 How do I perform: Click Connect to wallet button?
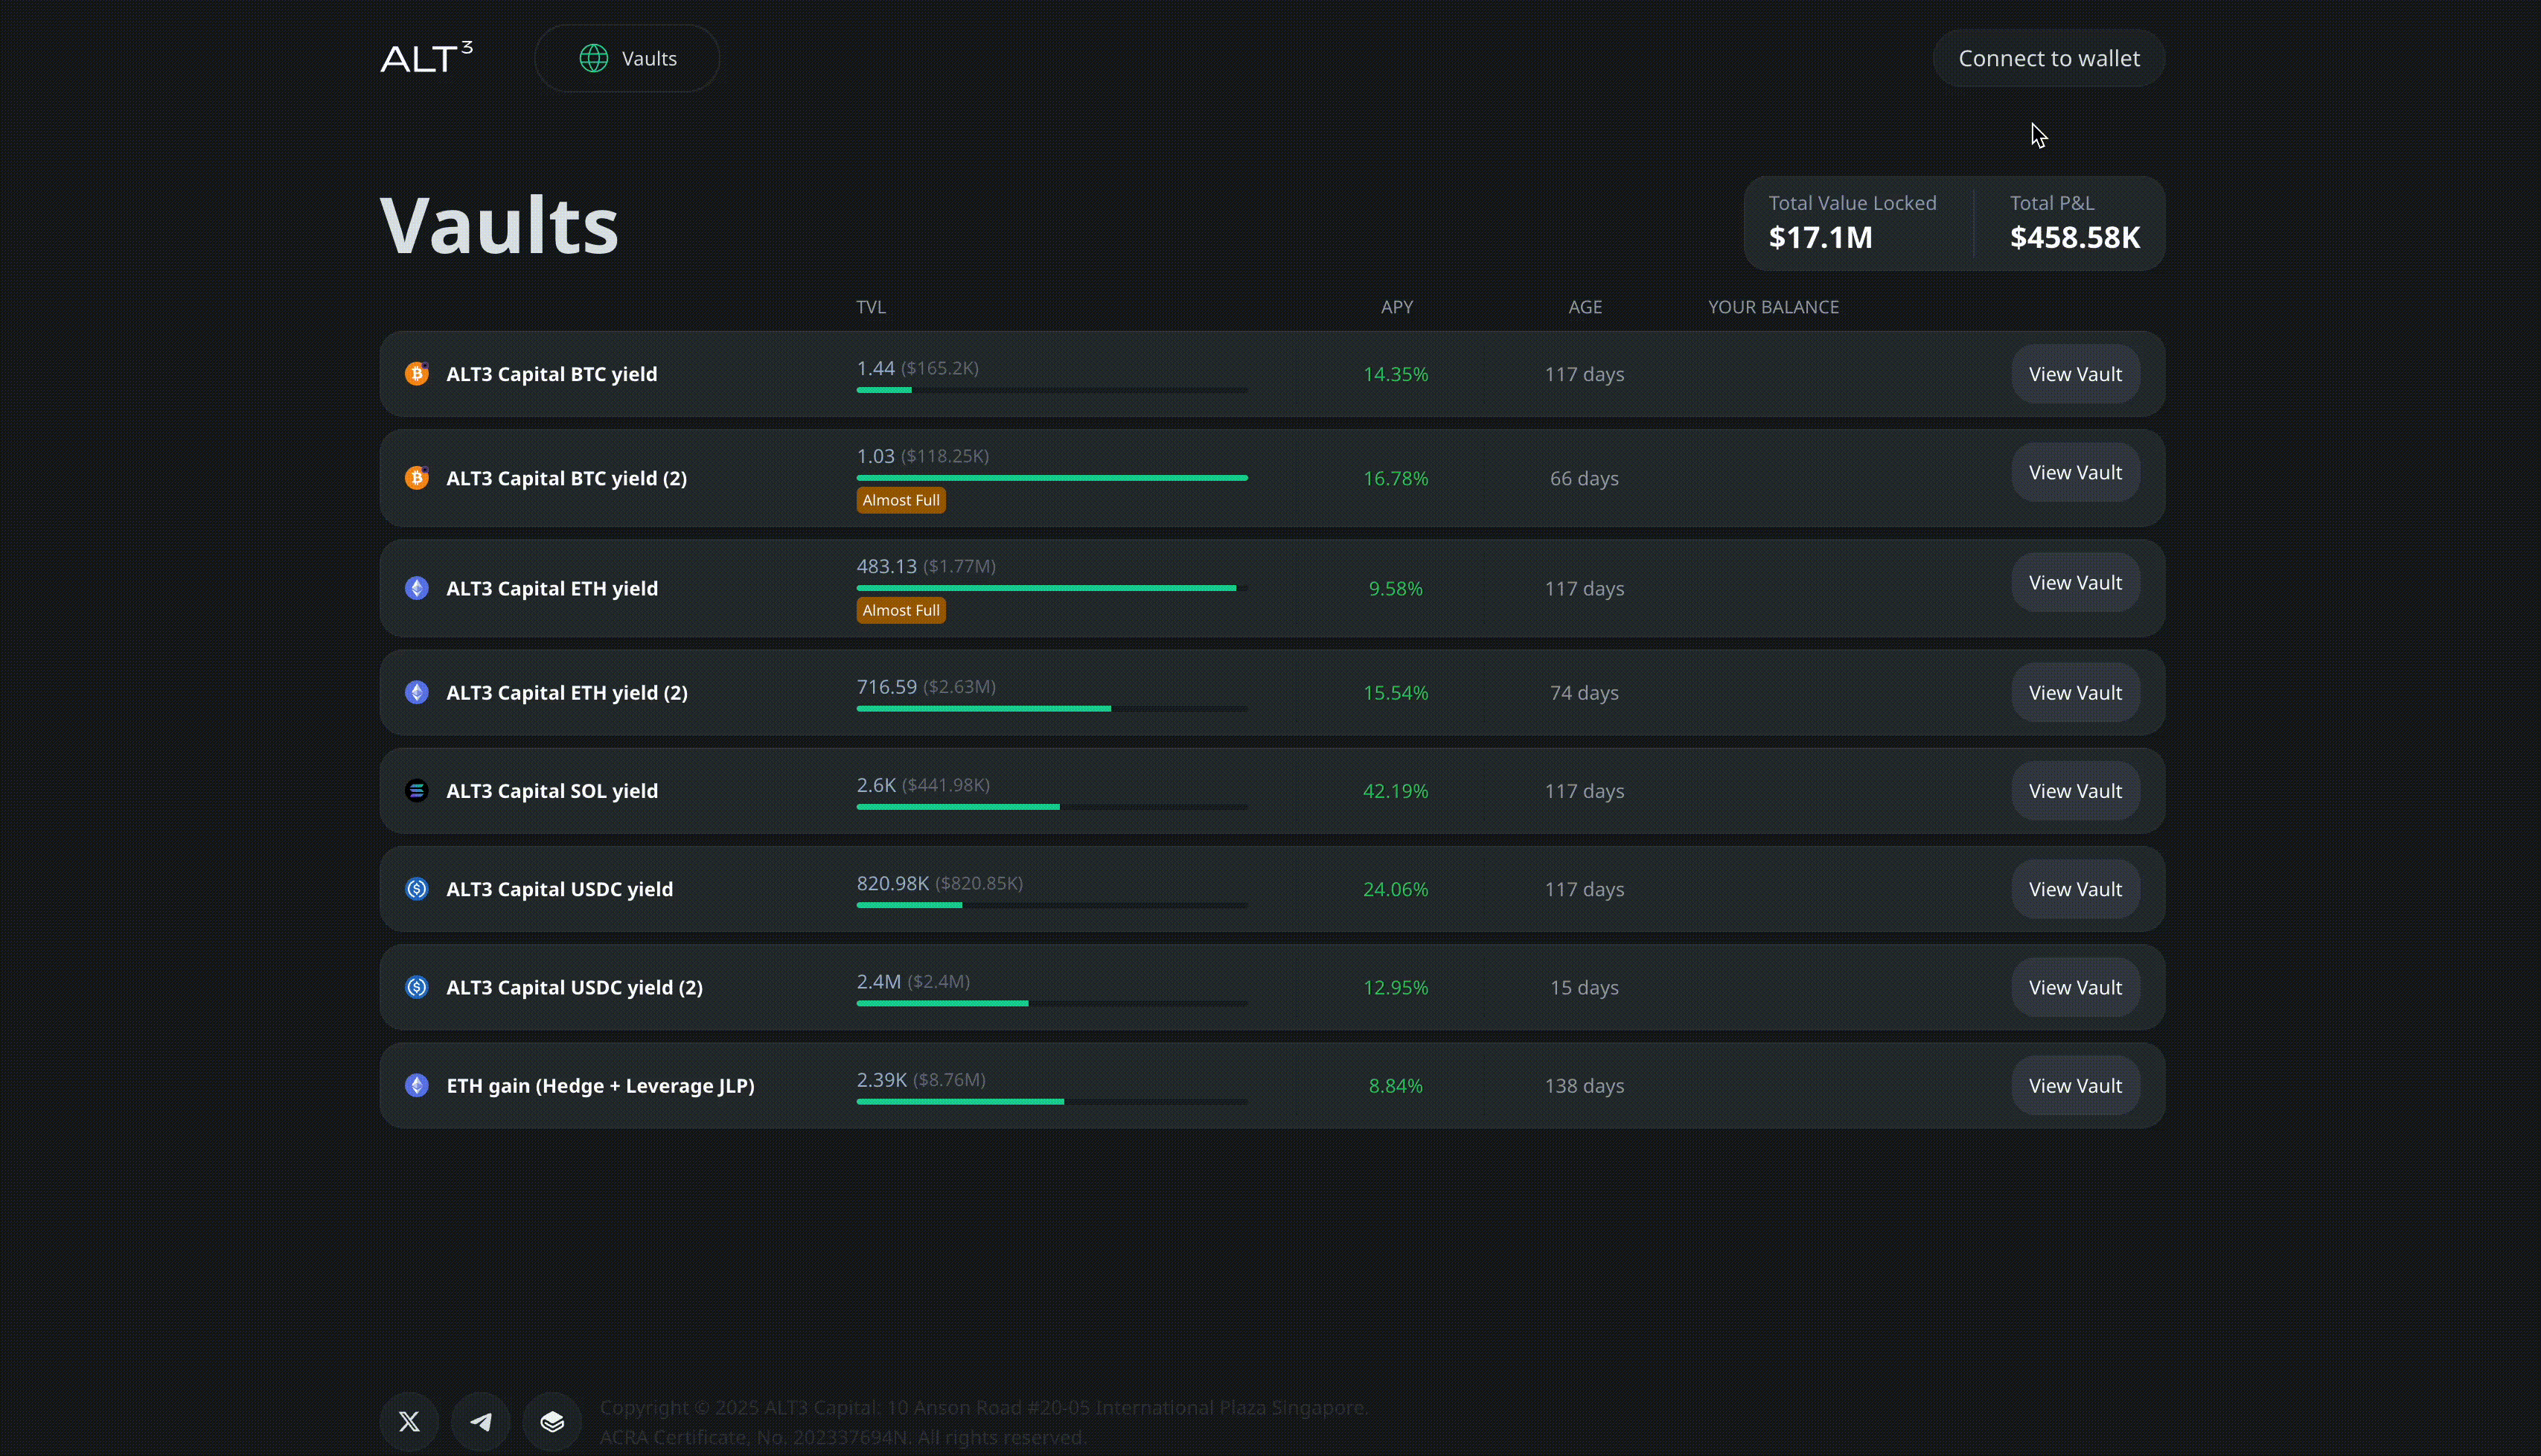point(2048,58)
